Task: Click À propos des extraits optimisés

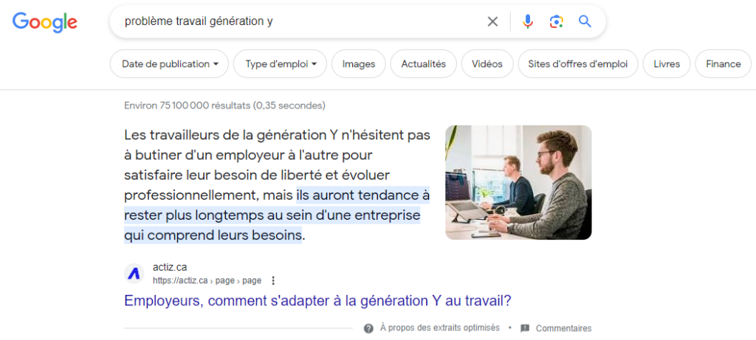Action: (439, 328)
